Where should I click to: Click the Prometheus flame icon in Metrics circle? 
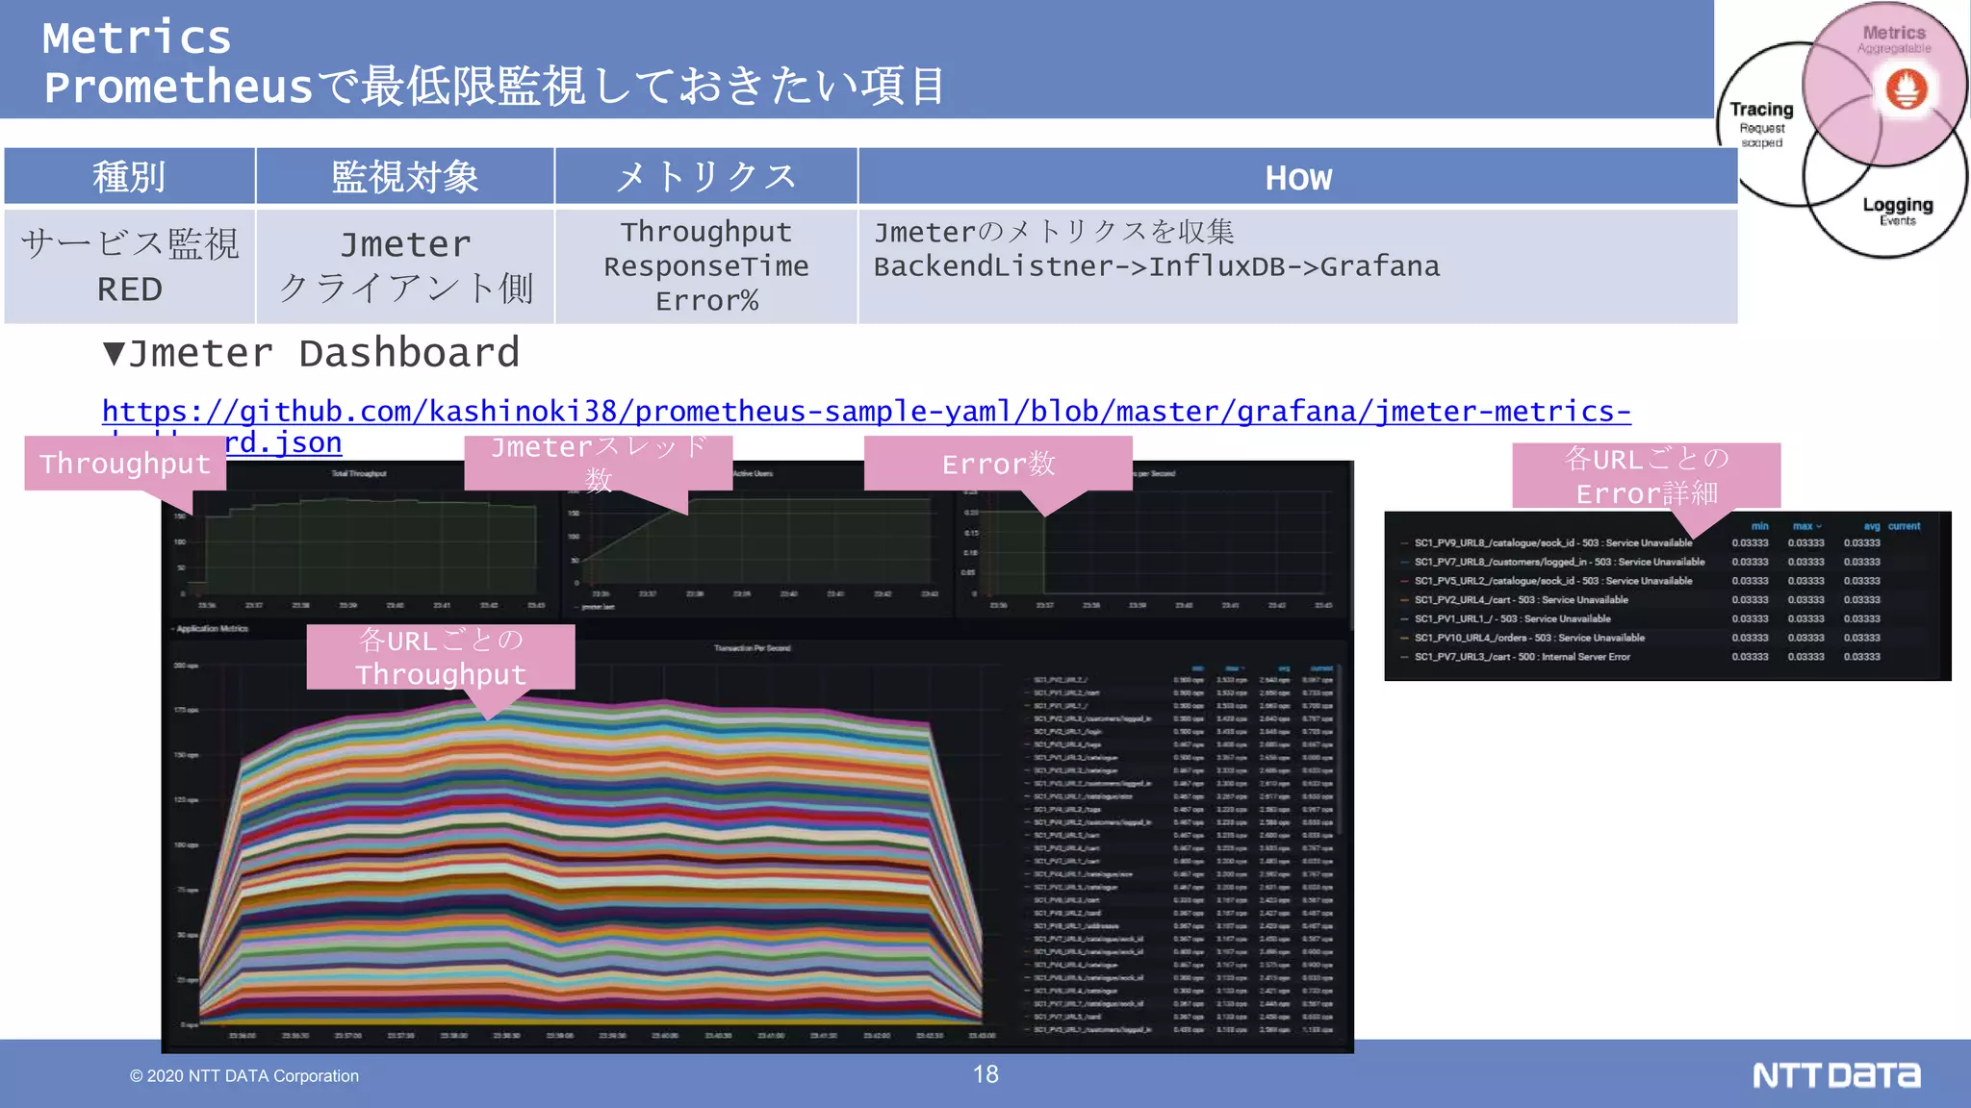tap(1907, 90)
